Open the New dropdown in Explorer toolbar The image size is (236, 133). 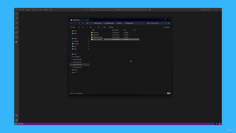click(x=73, y=27)
